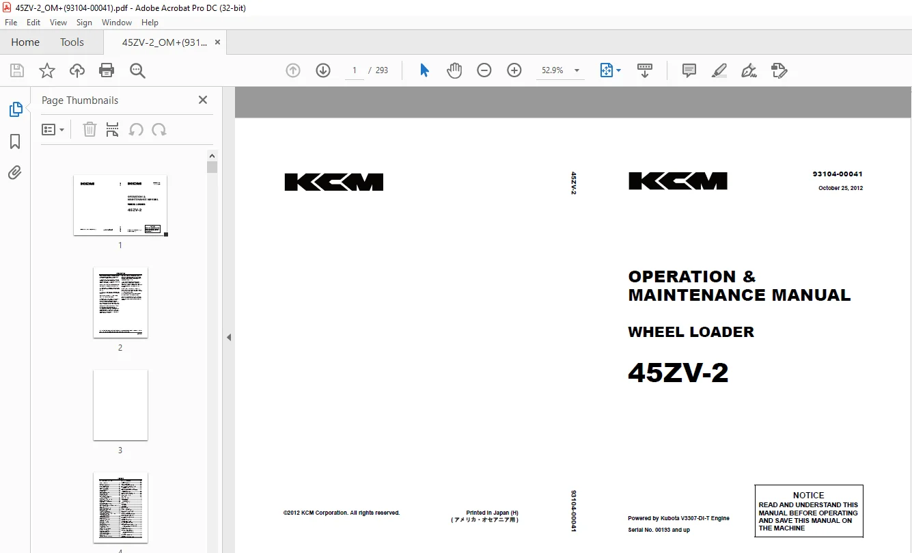Image resolution: width=912 pixels, height=553 pixels.
Task: Open the Edit menu
Action: [33, 23]
